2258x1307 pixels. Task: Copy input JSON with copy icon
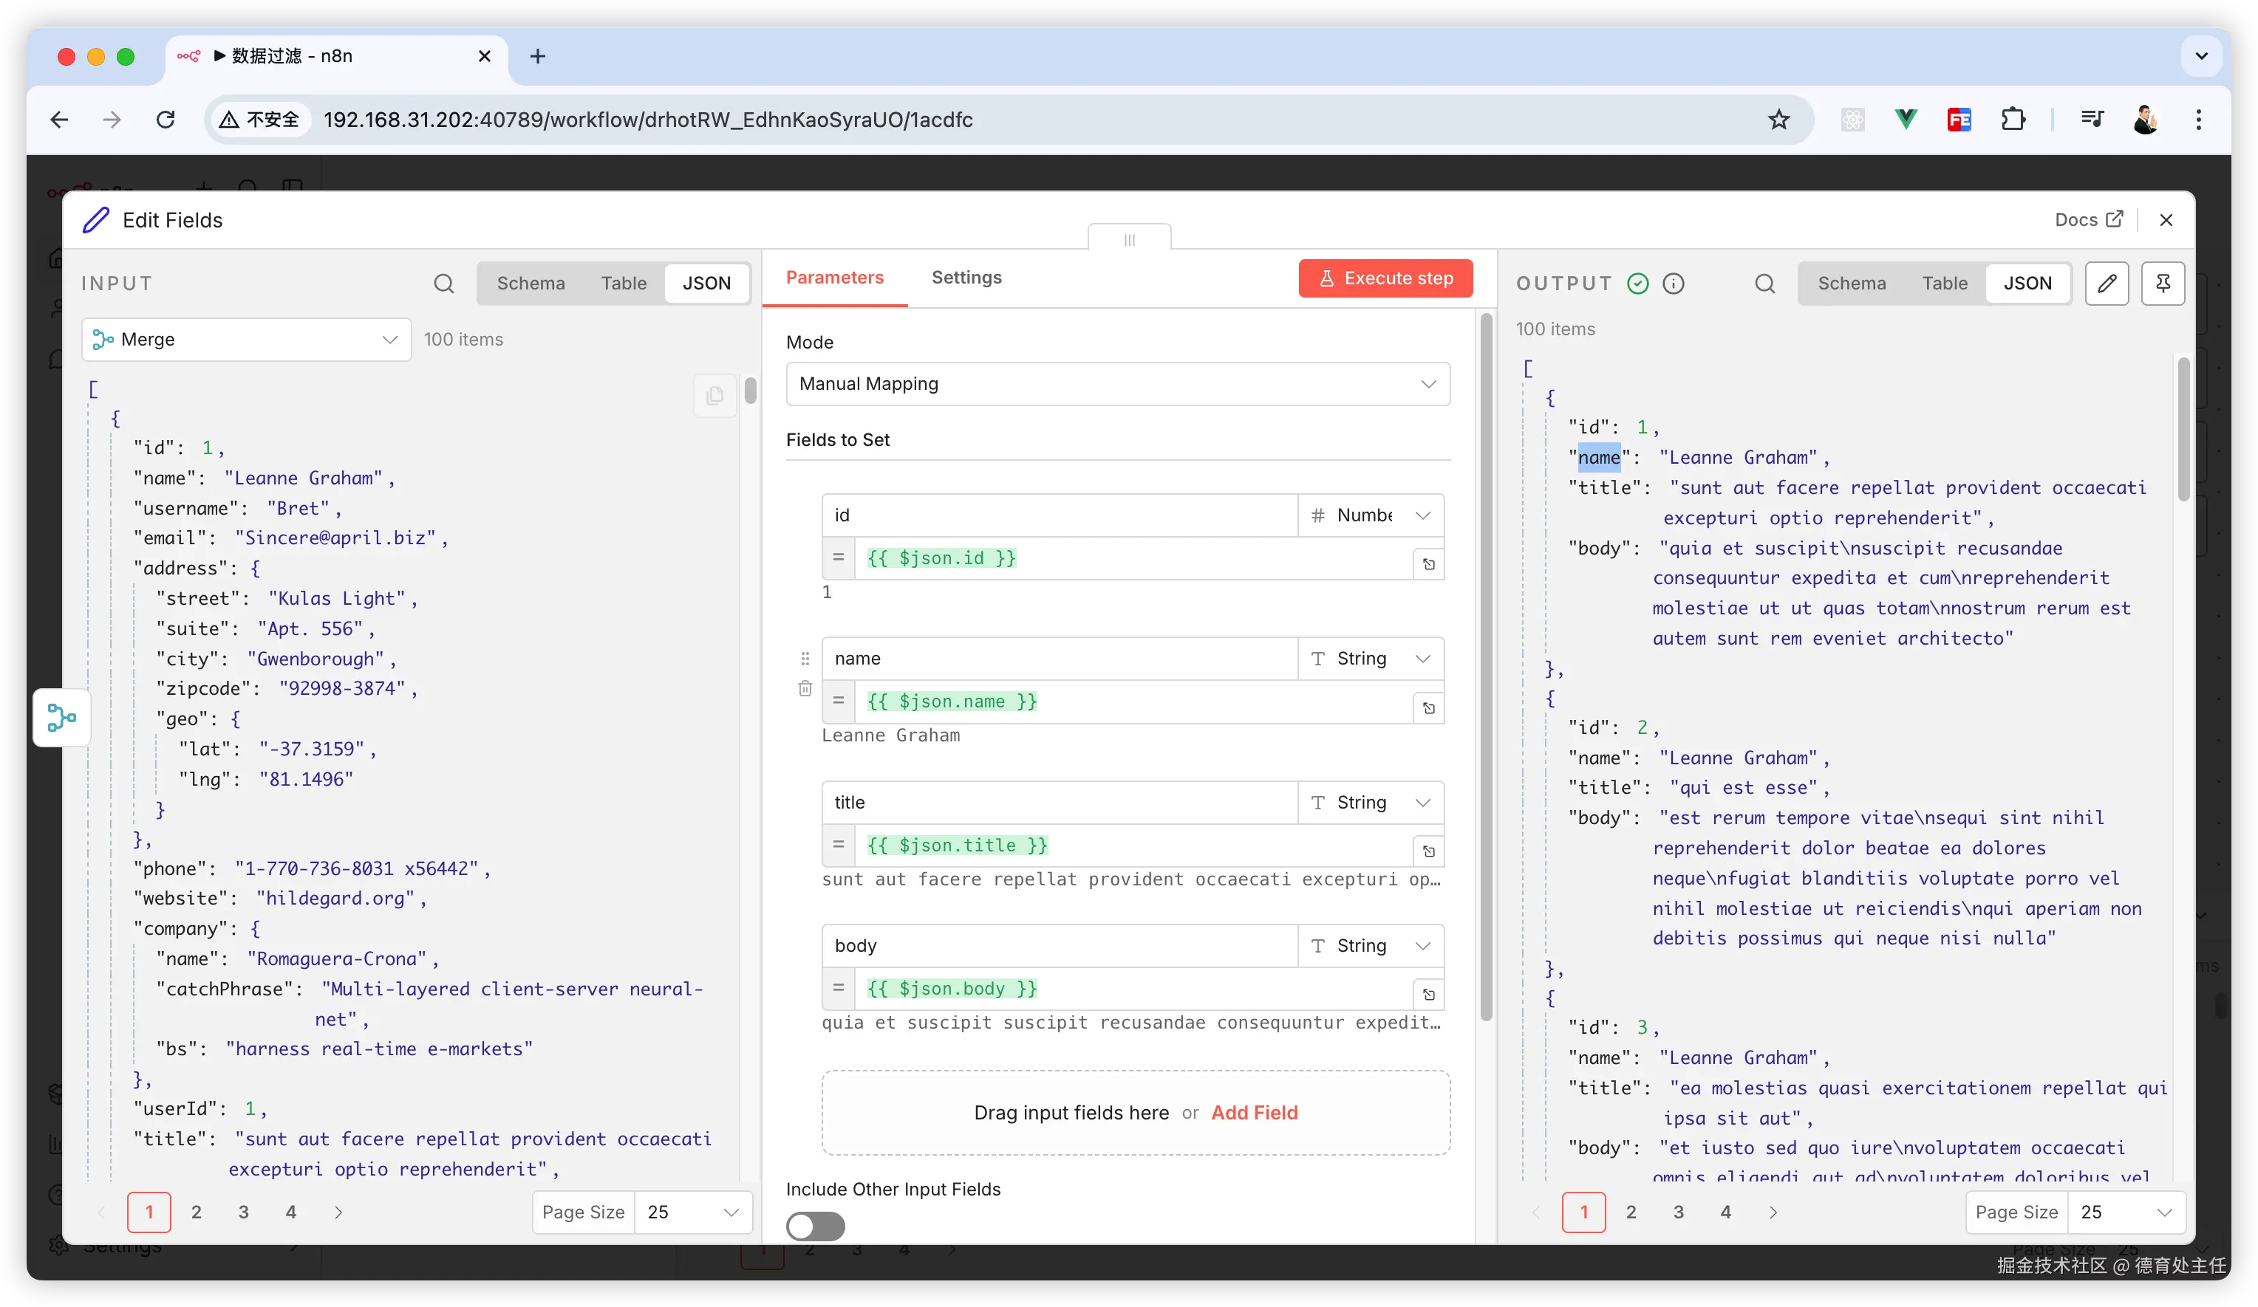[714, 396]
